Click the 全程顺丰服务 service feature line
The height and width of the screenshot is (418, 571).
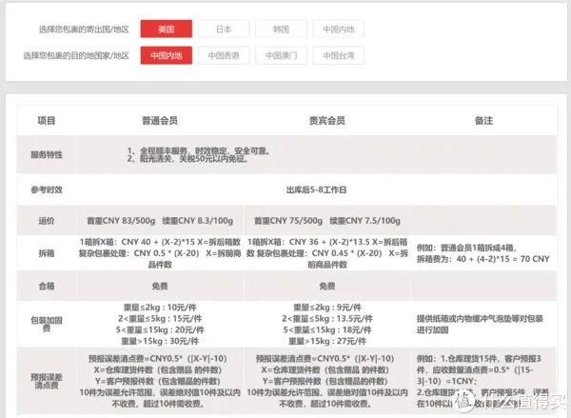[x=199, y=150]
